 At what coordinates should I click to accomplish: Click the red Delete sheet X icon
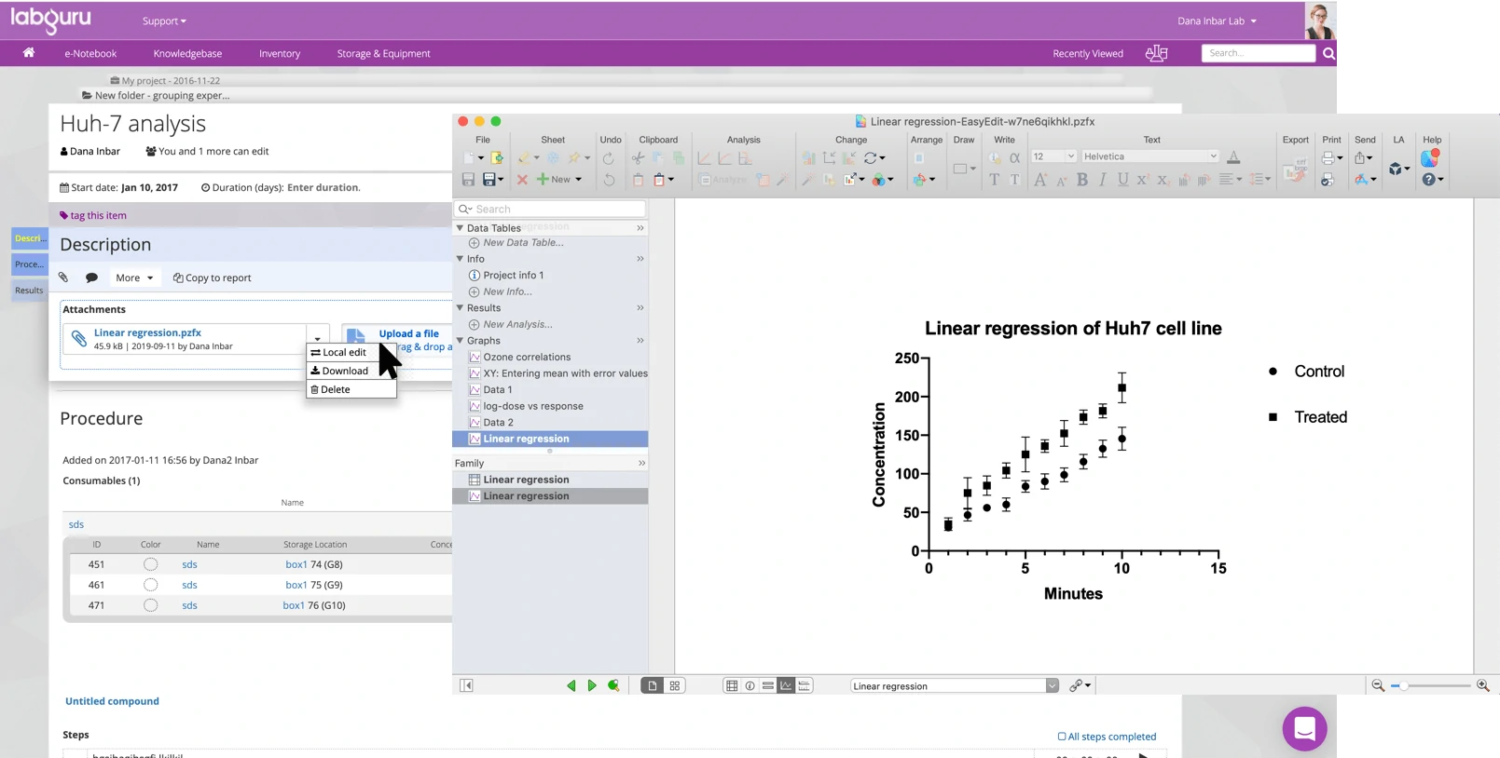pyautogui.click(x=522, y=180)
